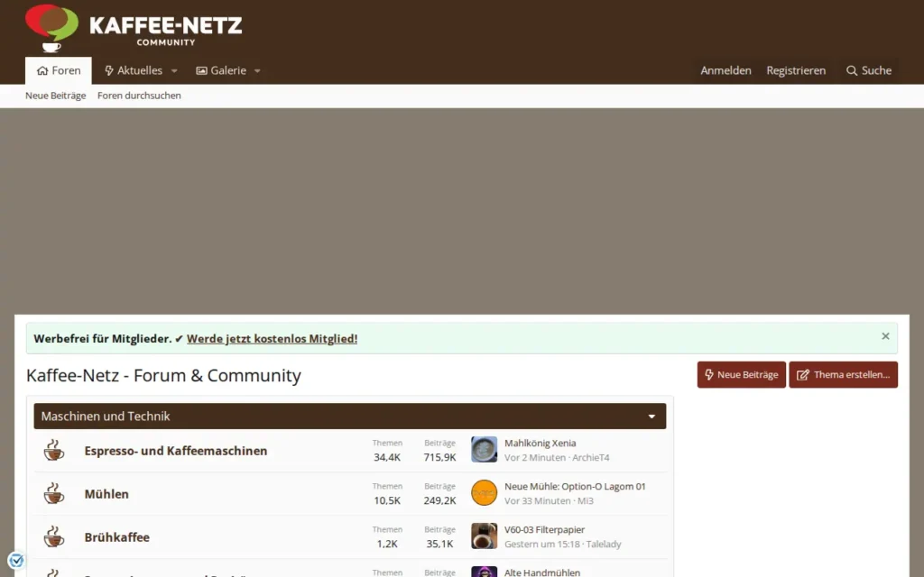Click the Thema erstellen button
Screen dimensions: 924x577
click(x=844, y=374)
